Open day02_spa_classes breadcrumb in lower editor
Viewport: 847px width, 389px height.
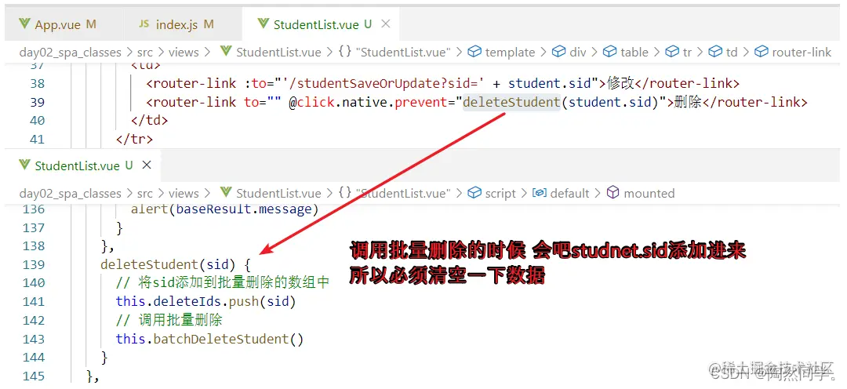71,194
